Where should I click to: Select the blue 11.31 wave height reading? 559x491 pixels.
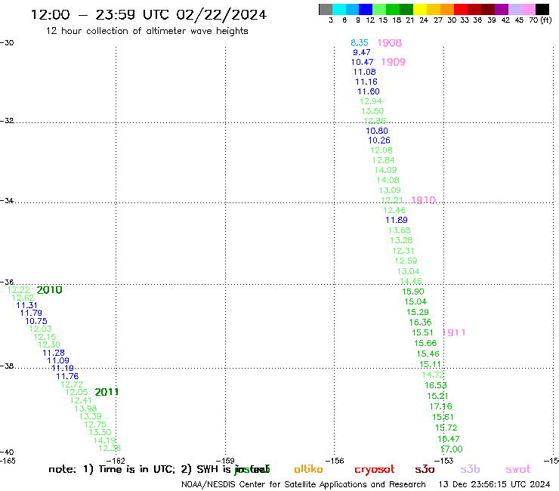pyautogui.click(x=26, y=306)
